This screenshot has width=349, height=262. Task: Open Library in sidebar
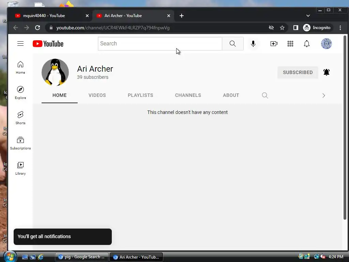[x=20, y=168]
